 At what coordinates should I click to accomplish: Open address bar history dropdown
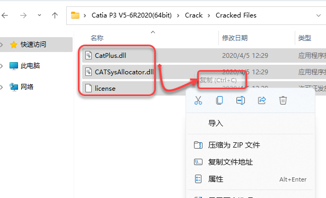pyautogui.click(x=318, y=15)
